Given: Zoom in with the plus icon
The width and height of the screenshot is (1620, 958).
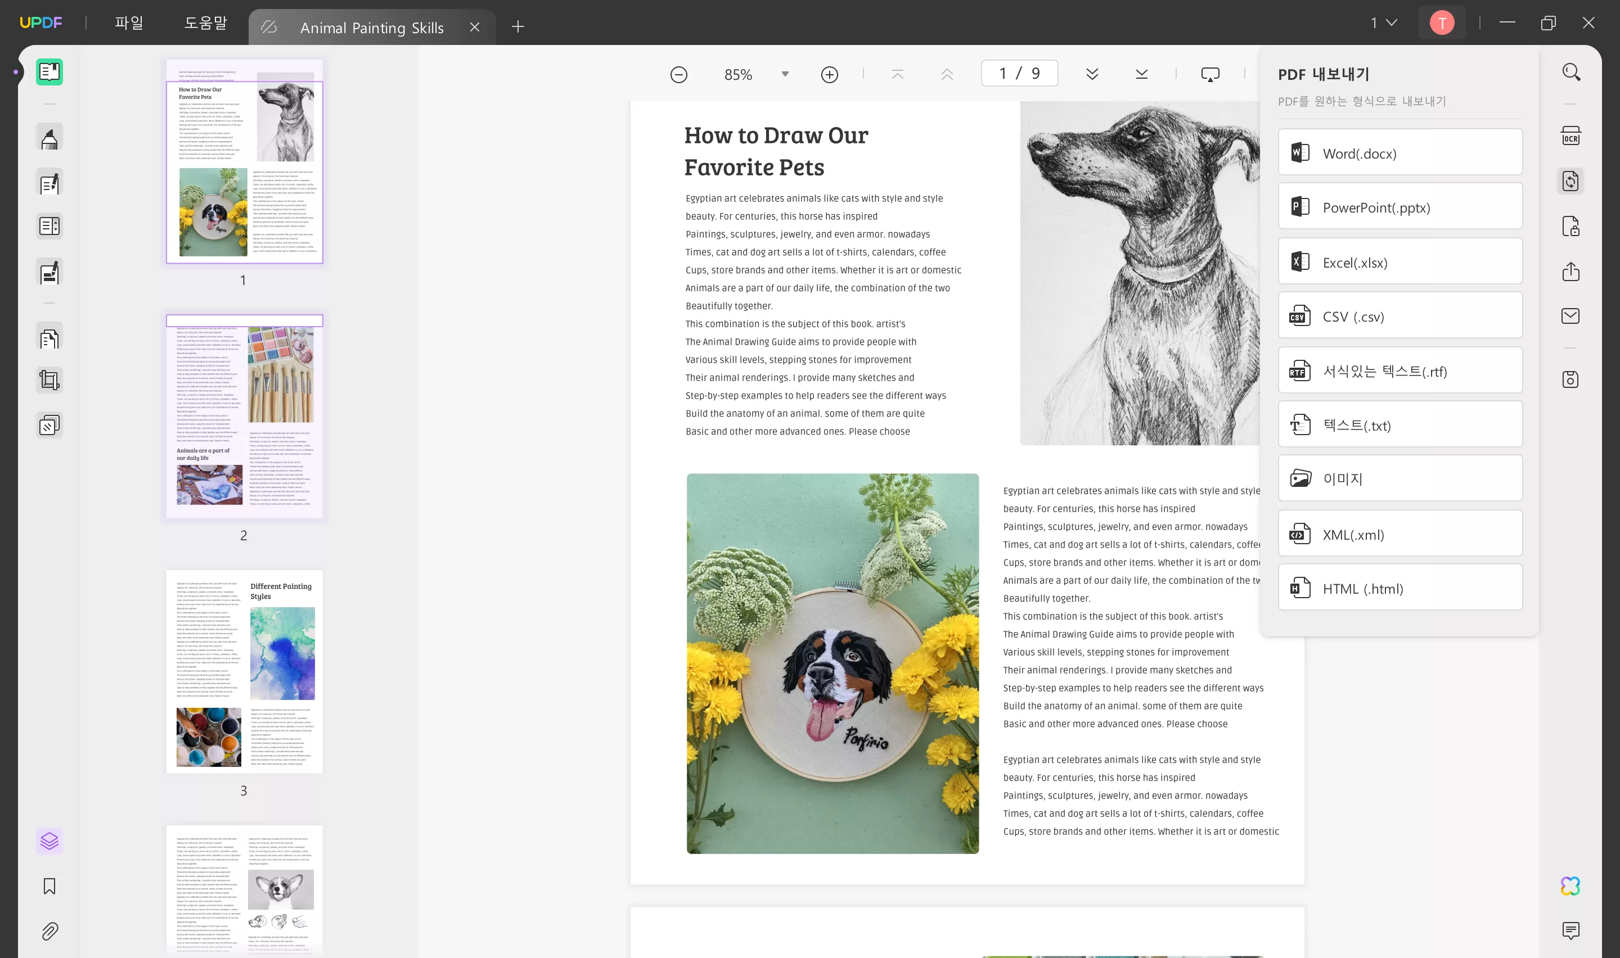Looking at the screenshot, I should point(829,75).
